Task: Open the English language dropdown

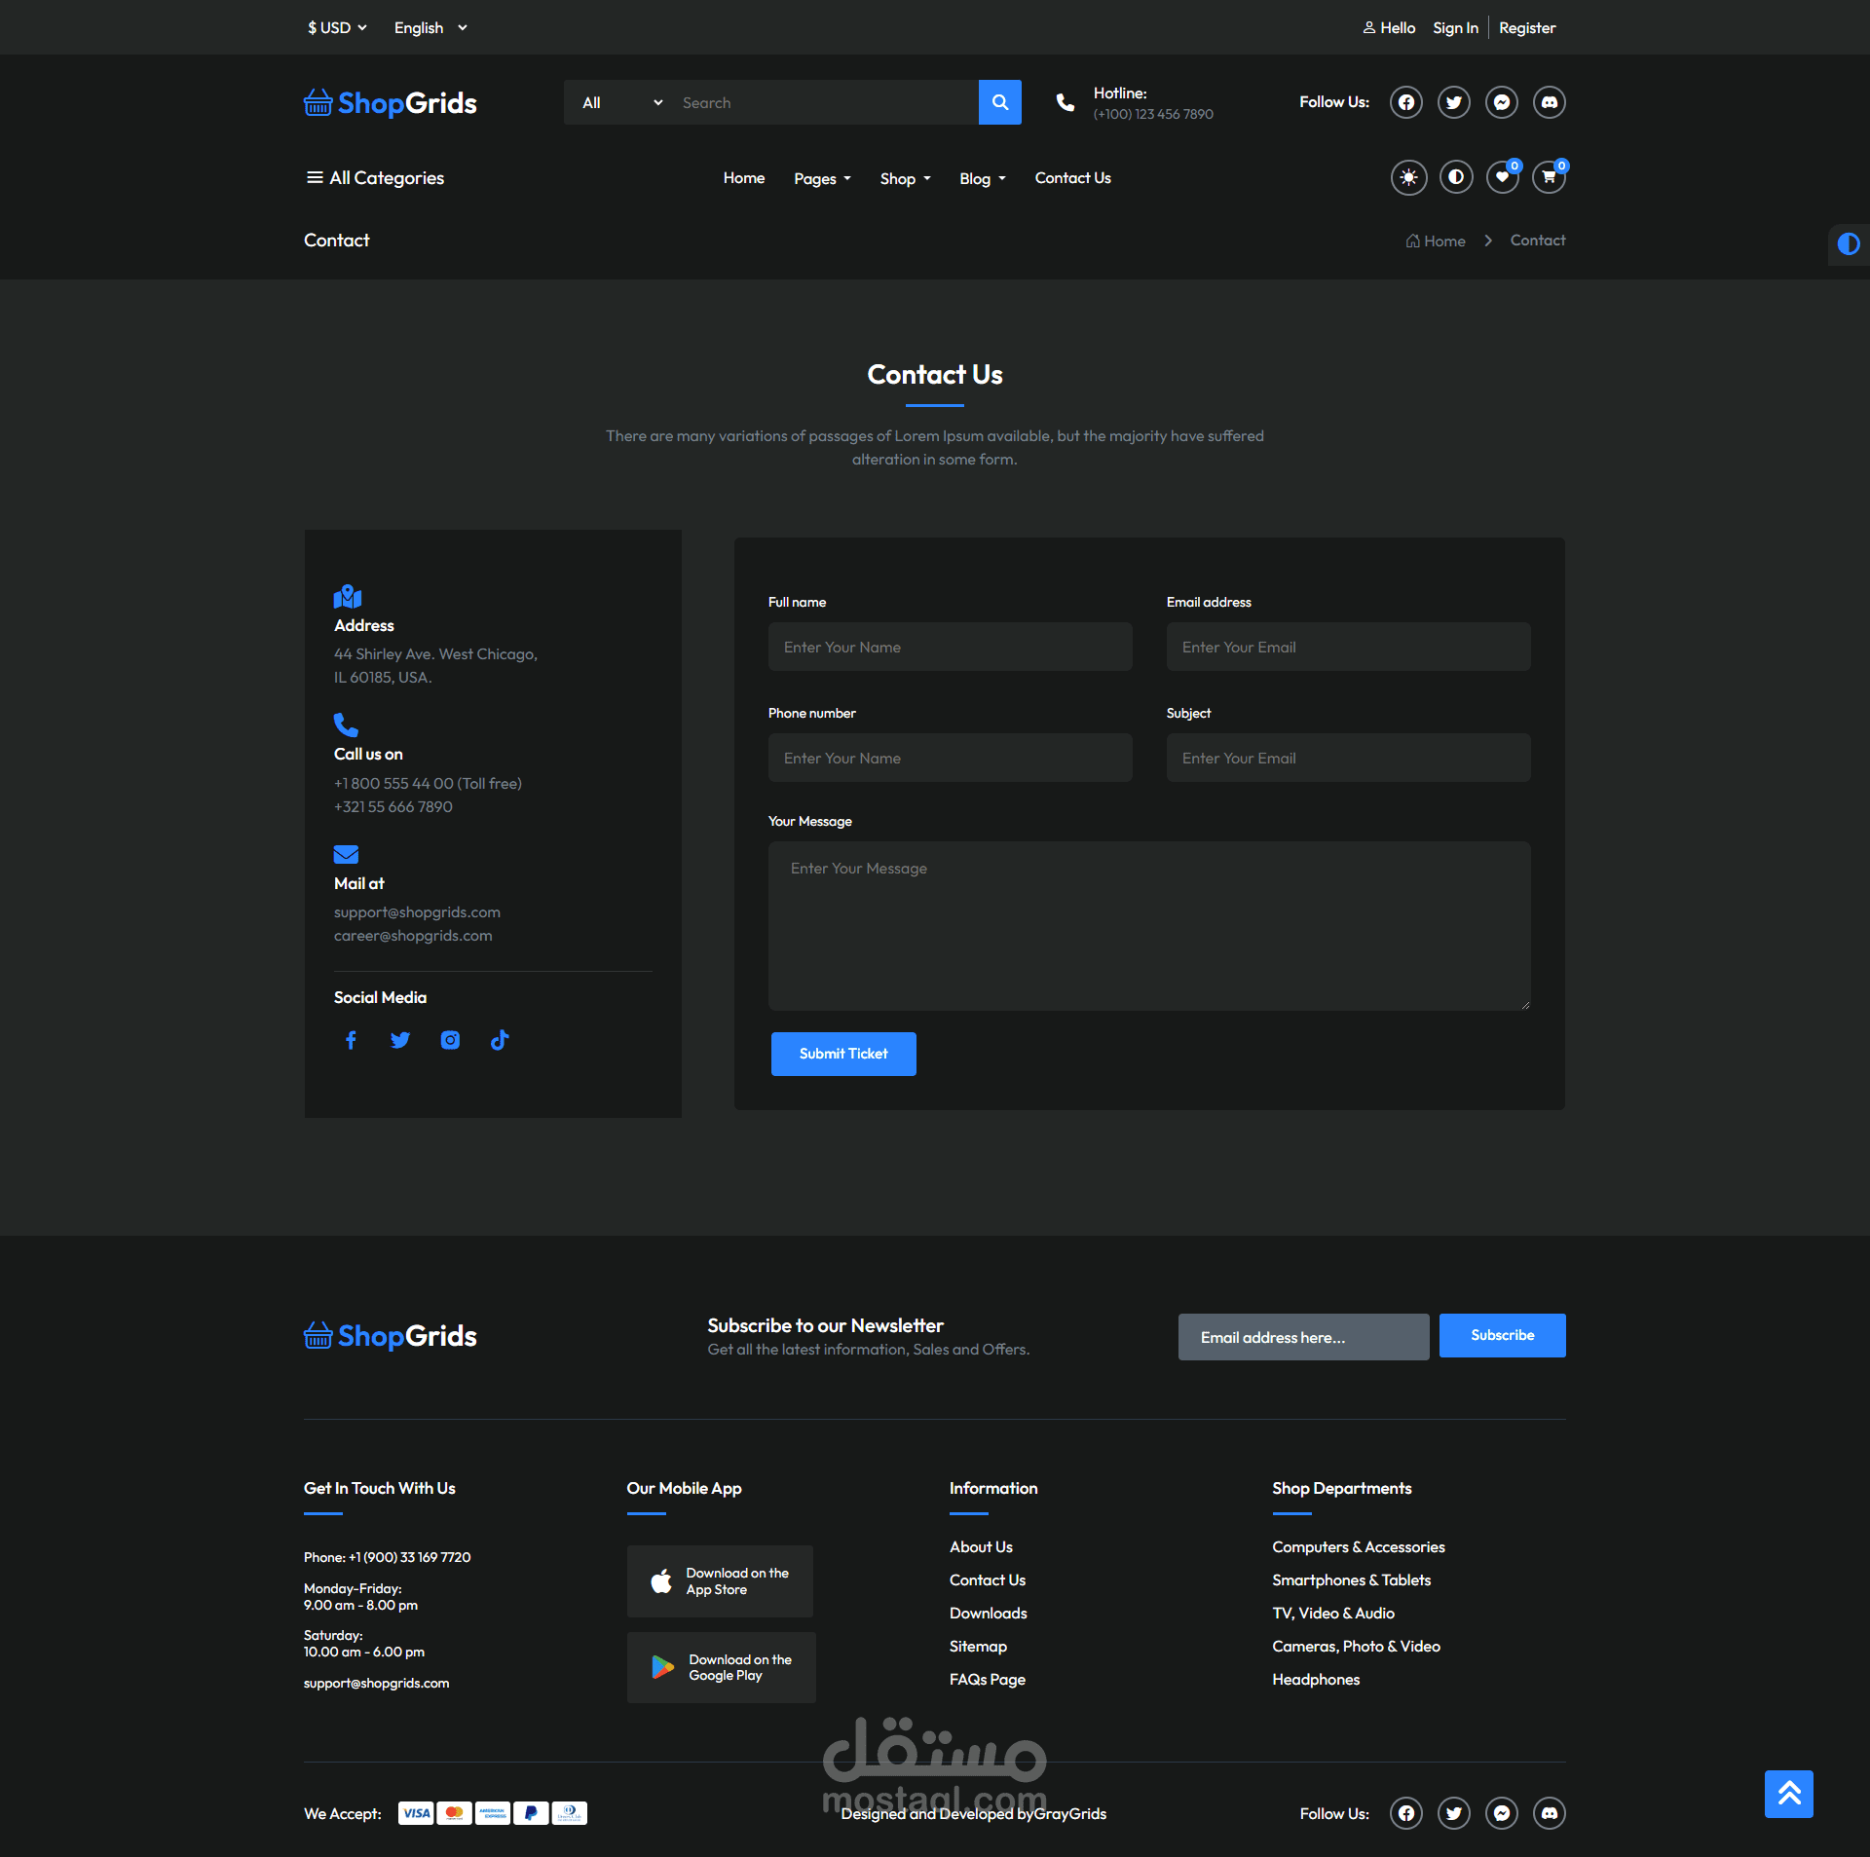Action: 430,27
